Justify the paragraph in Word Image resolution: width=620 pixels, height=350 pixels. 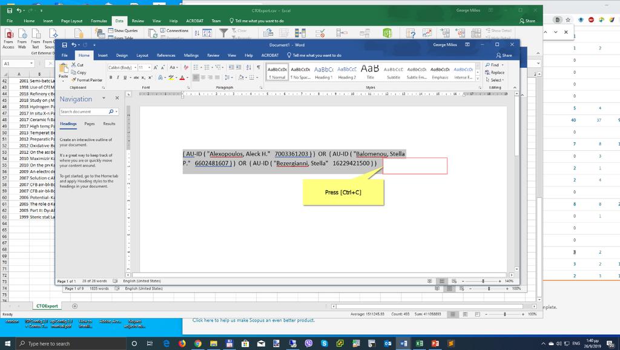[217, 78]
